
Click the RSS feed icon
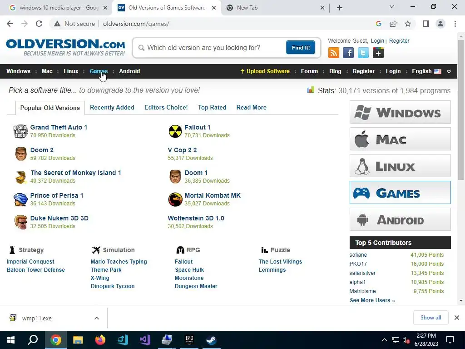(x=334, y=53)
